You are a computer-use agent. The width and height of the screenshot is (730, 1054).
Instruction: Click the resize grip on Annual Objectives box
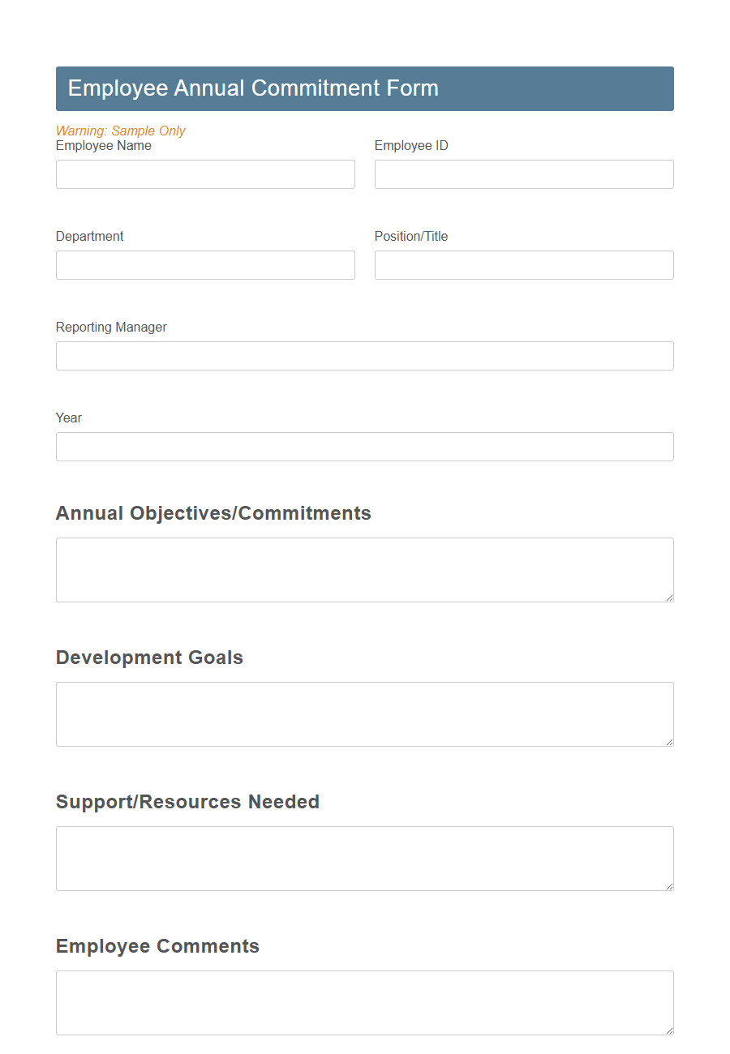[670, 598]
